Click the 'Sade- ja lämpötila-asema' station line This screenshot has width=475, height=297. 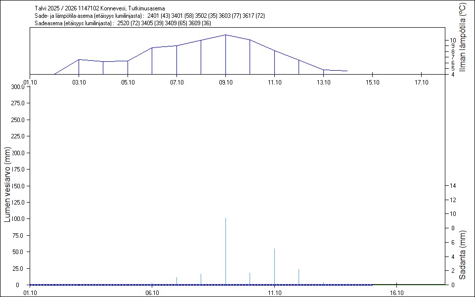tap(150, 16)
